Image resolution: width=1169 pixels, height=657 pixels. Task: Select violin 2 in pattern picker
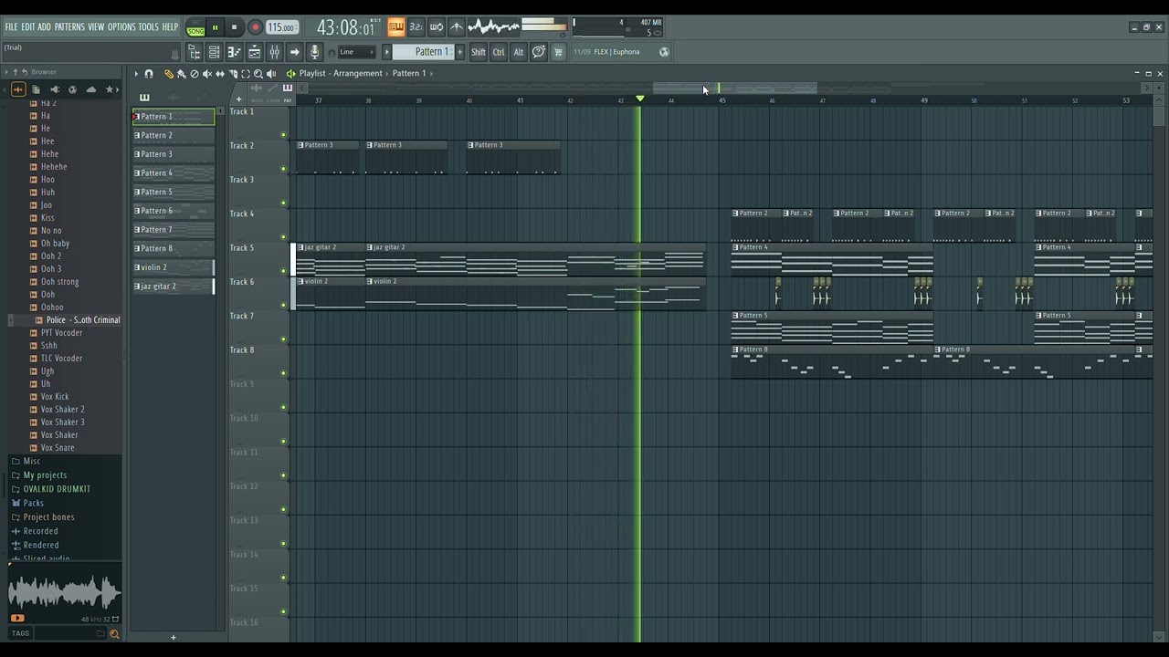coord(174,267)
